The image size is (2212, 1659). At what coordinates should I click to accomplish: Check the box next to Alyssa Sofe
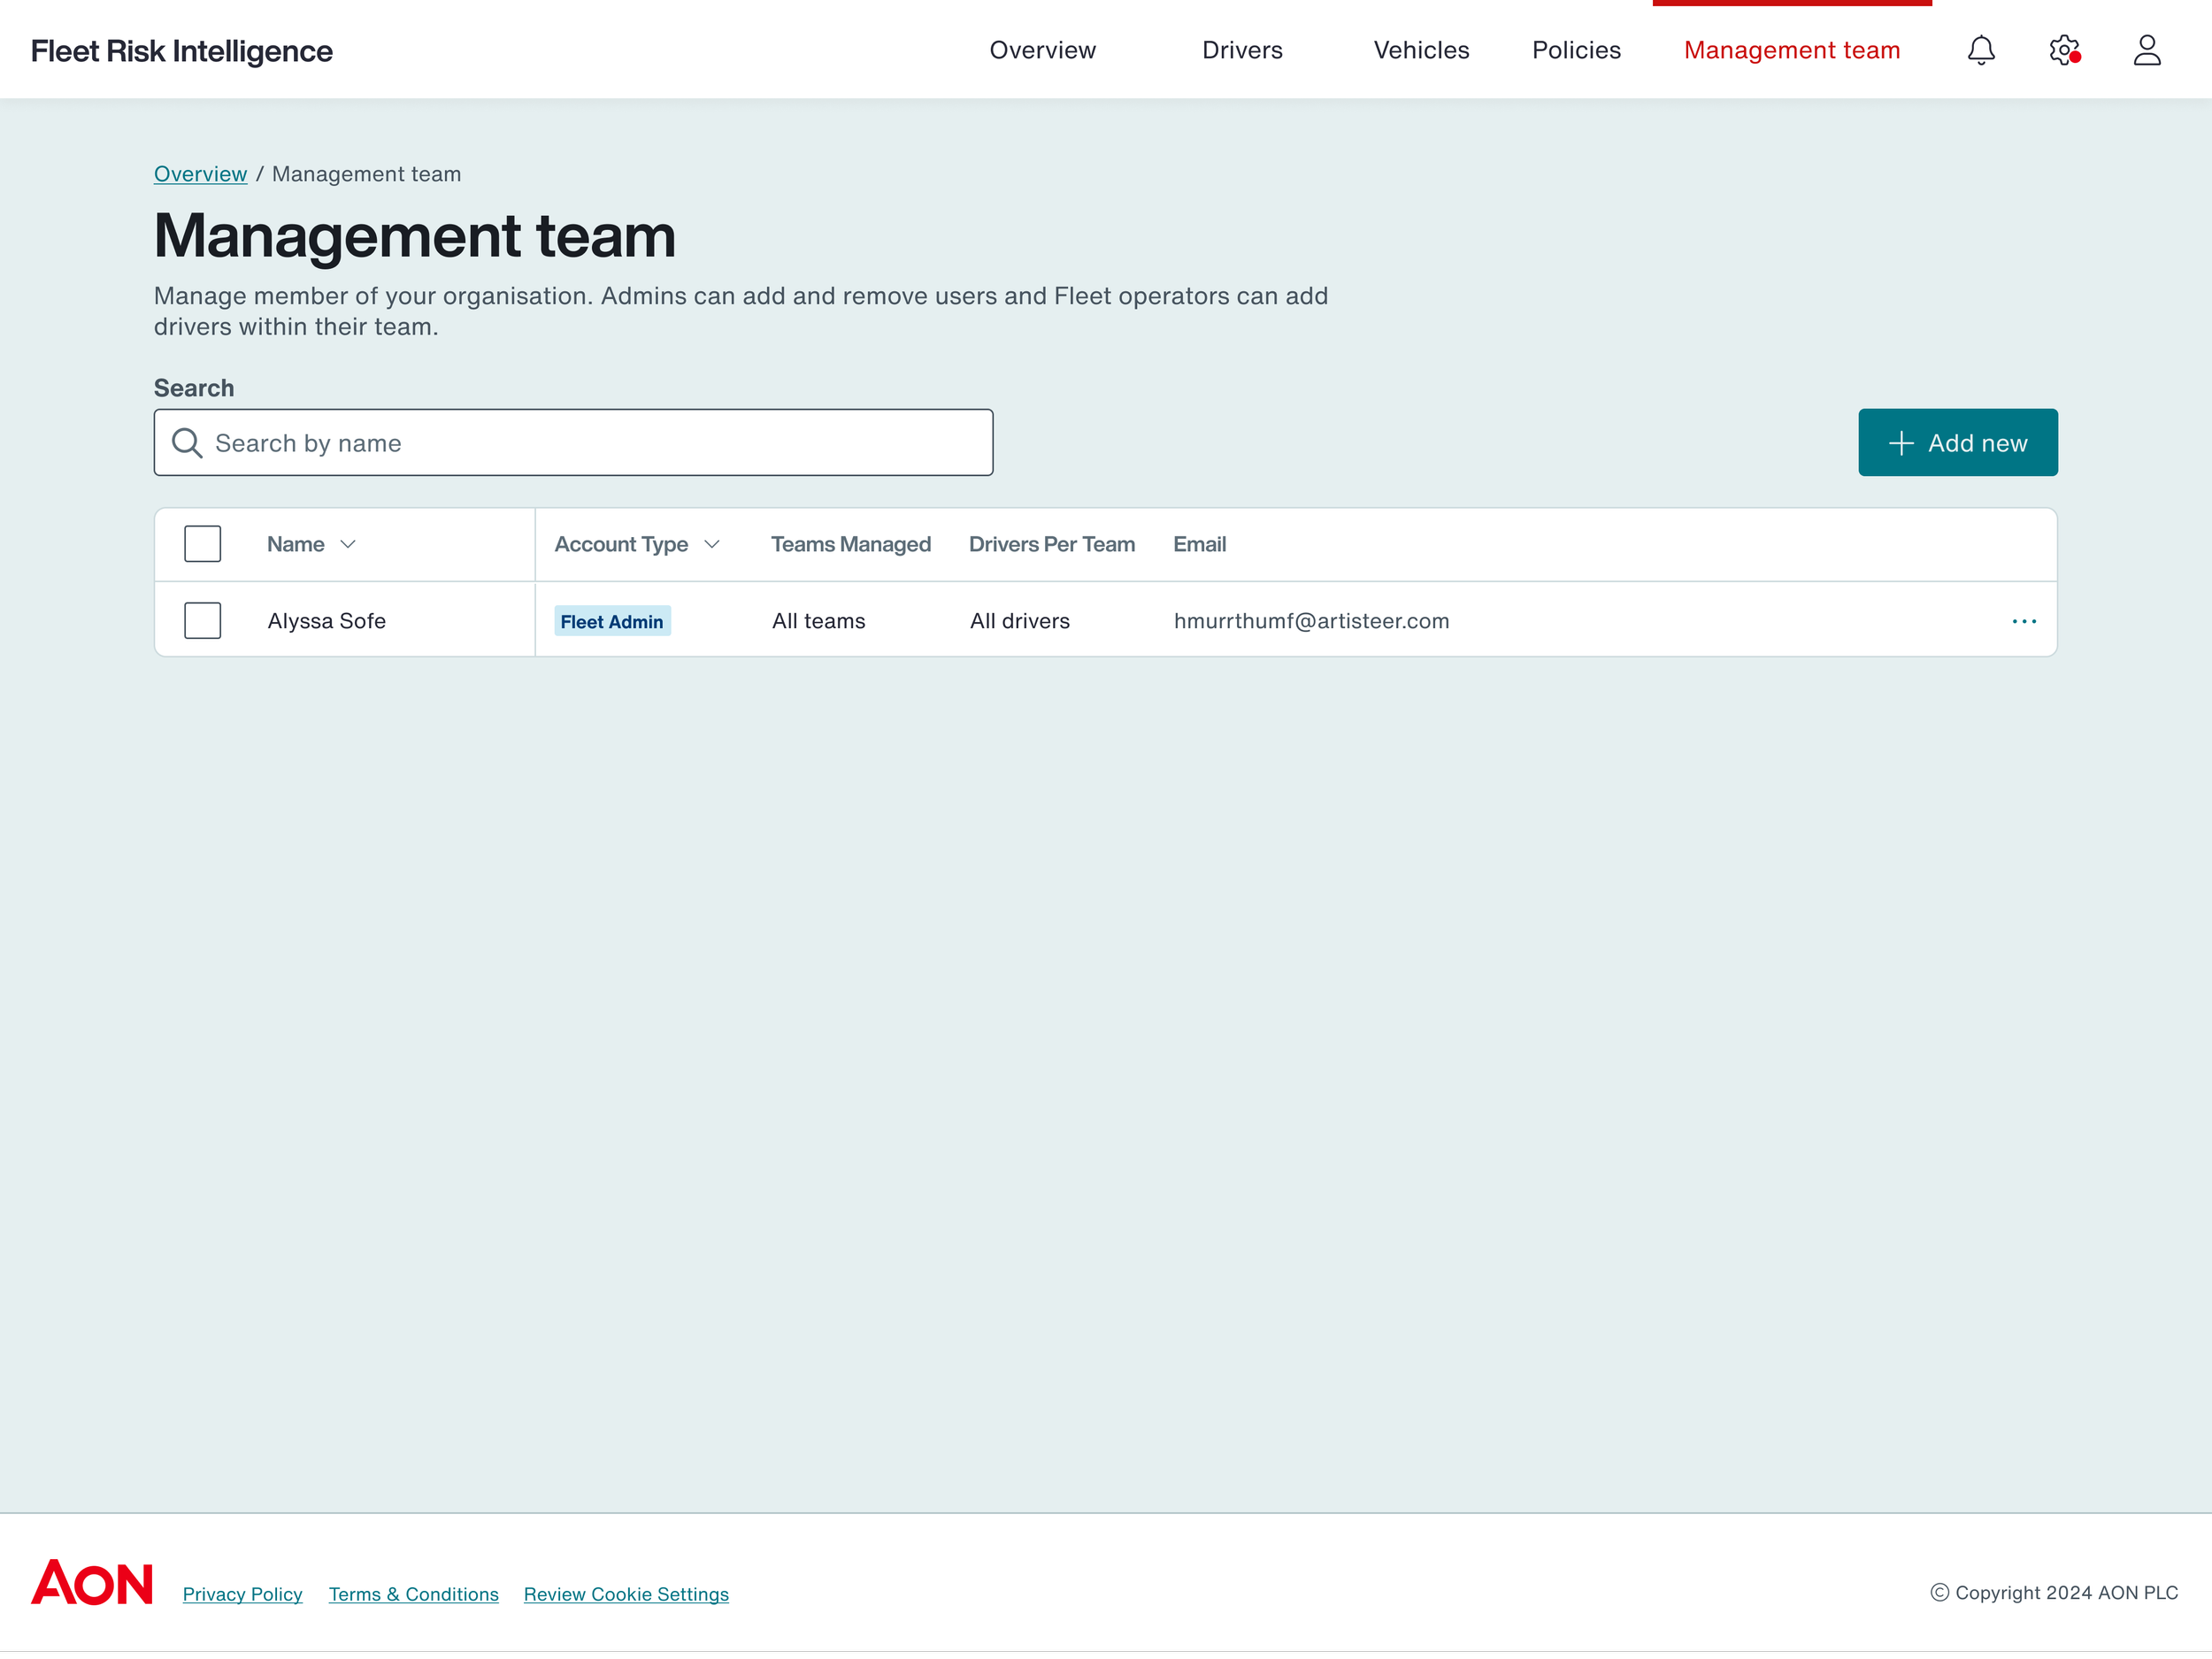(x=202, y=621)
